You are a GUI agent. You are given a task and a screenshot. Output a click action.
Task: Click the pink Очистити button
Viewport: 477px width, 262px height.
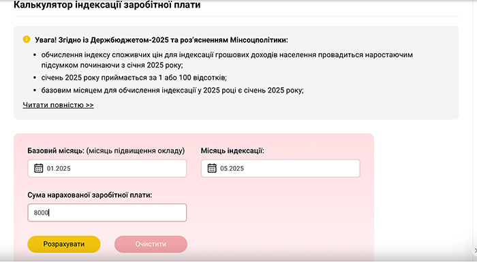[151, 244]
